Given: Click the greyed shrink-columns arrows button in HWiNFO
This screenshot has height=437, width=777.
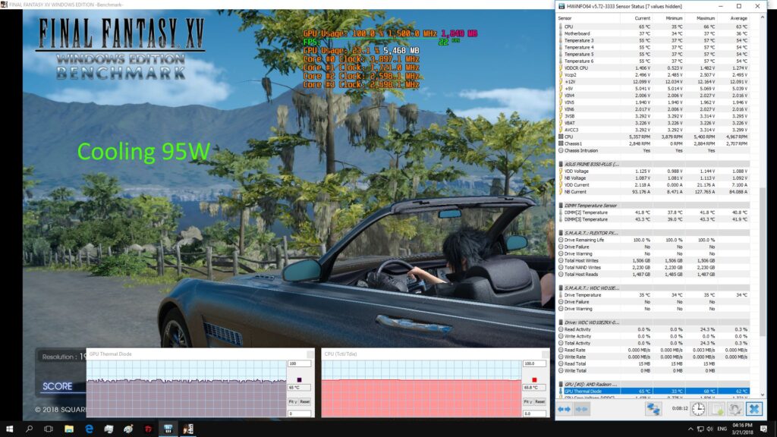Looking at the screenshot, I should [581, 409].
